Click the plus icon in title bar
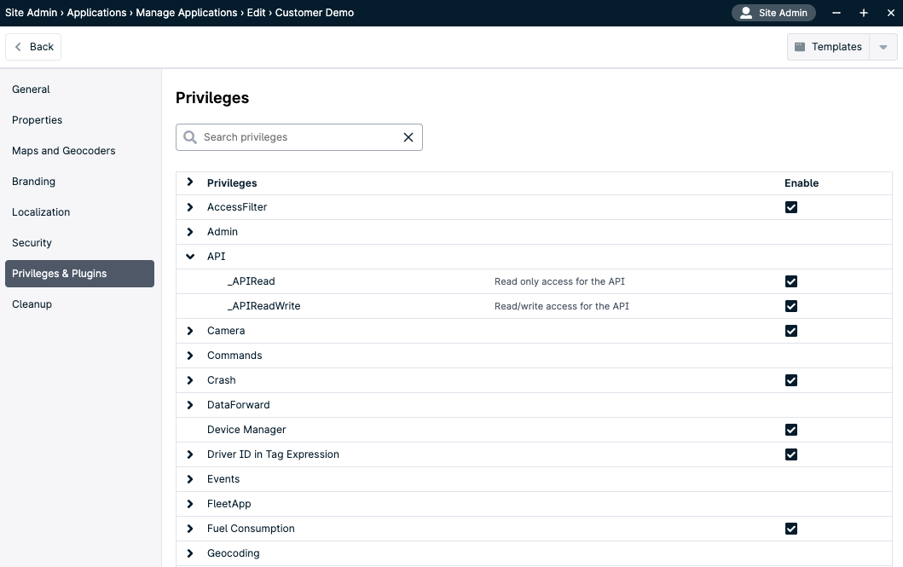 864,13
